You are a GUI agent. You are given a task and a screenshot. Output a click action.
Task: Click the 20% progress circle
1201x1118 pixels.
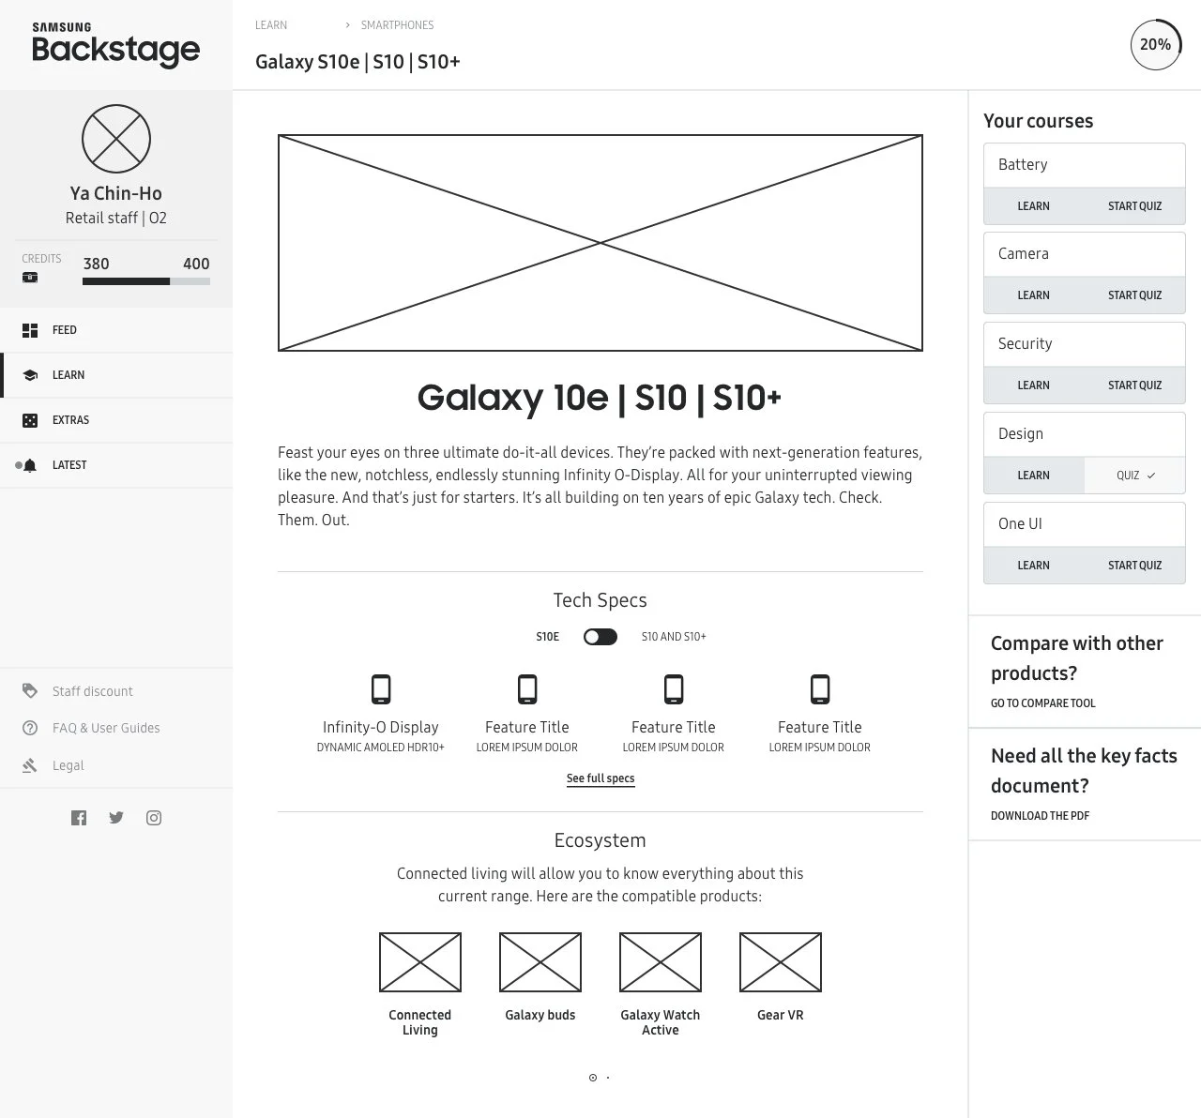1155,44
